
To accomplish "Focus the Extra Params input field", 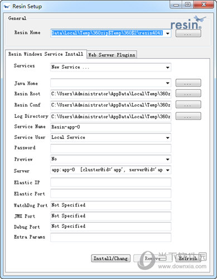I will point(110,237).
